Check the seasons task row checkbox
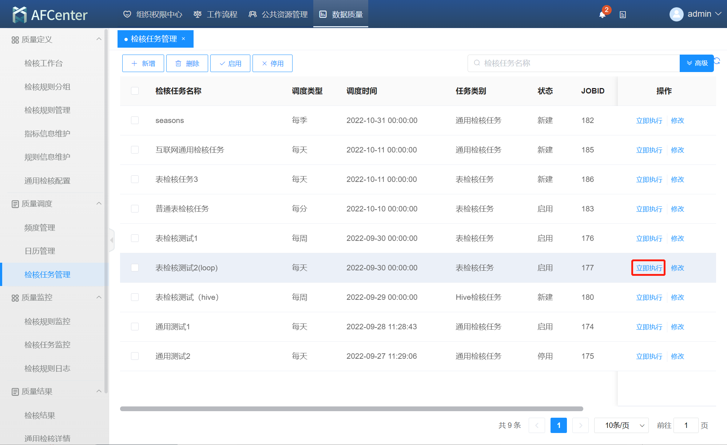The width and height of the screenshot is (727, 445). tap(135, 120)
